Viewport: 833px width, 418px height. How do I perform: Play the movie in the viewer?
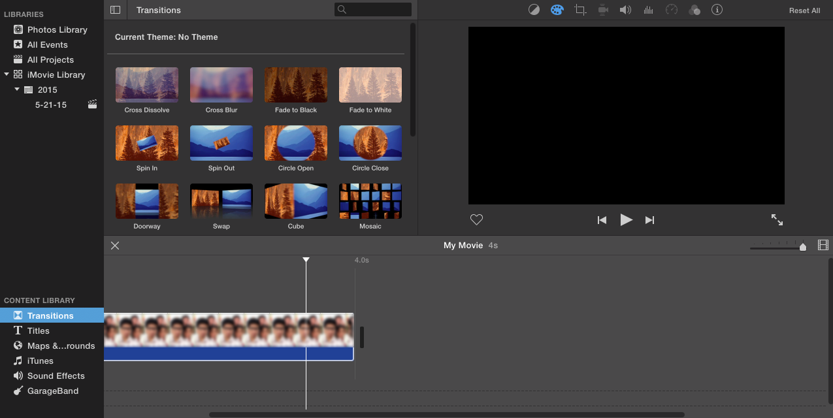pos(626,220)
